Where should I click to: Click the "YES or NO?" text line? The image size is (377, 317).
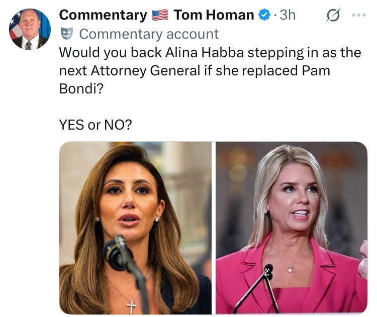tap(96, 124)
